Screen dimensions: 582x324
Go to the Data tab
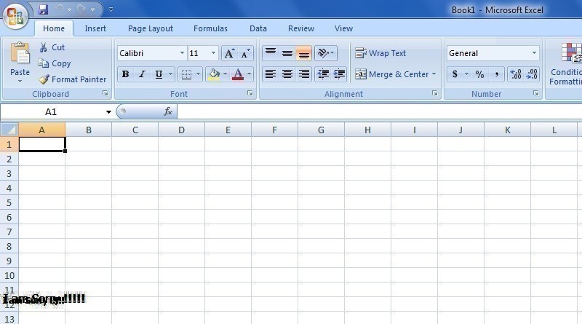(x=258, y=28)
